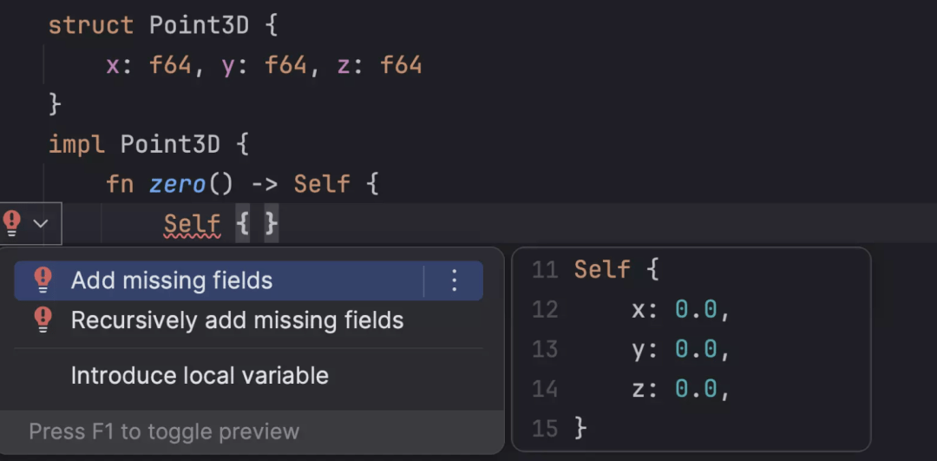The width and height of the screenshot is (937, 461).
Task: Click the red-underlined Self in the editor
Action: pos(192,224)
